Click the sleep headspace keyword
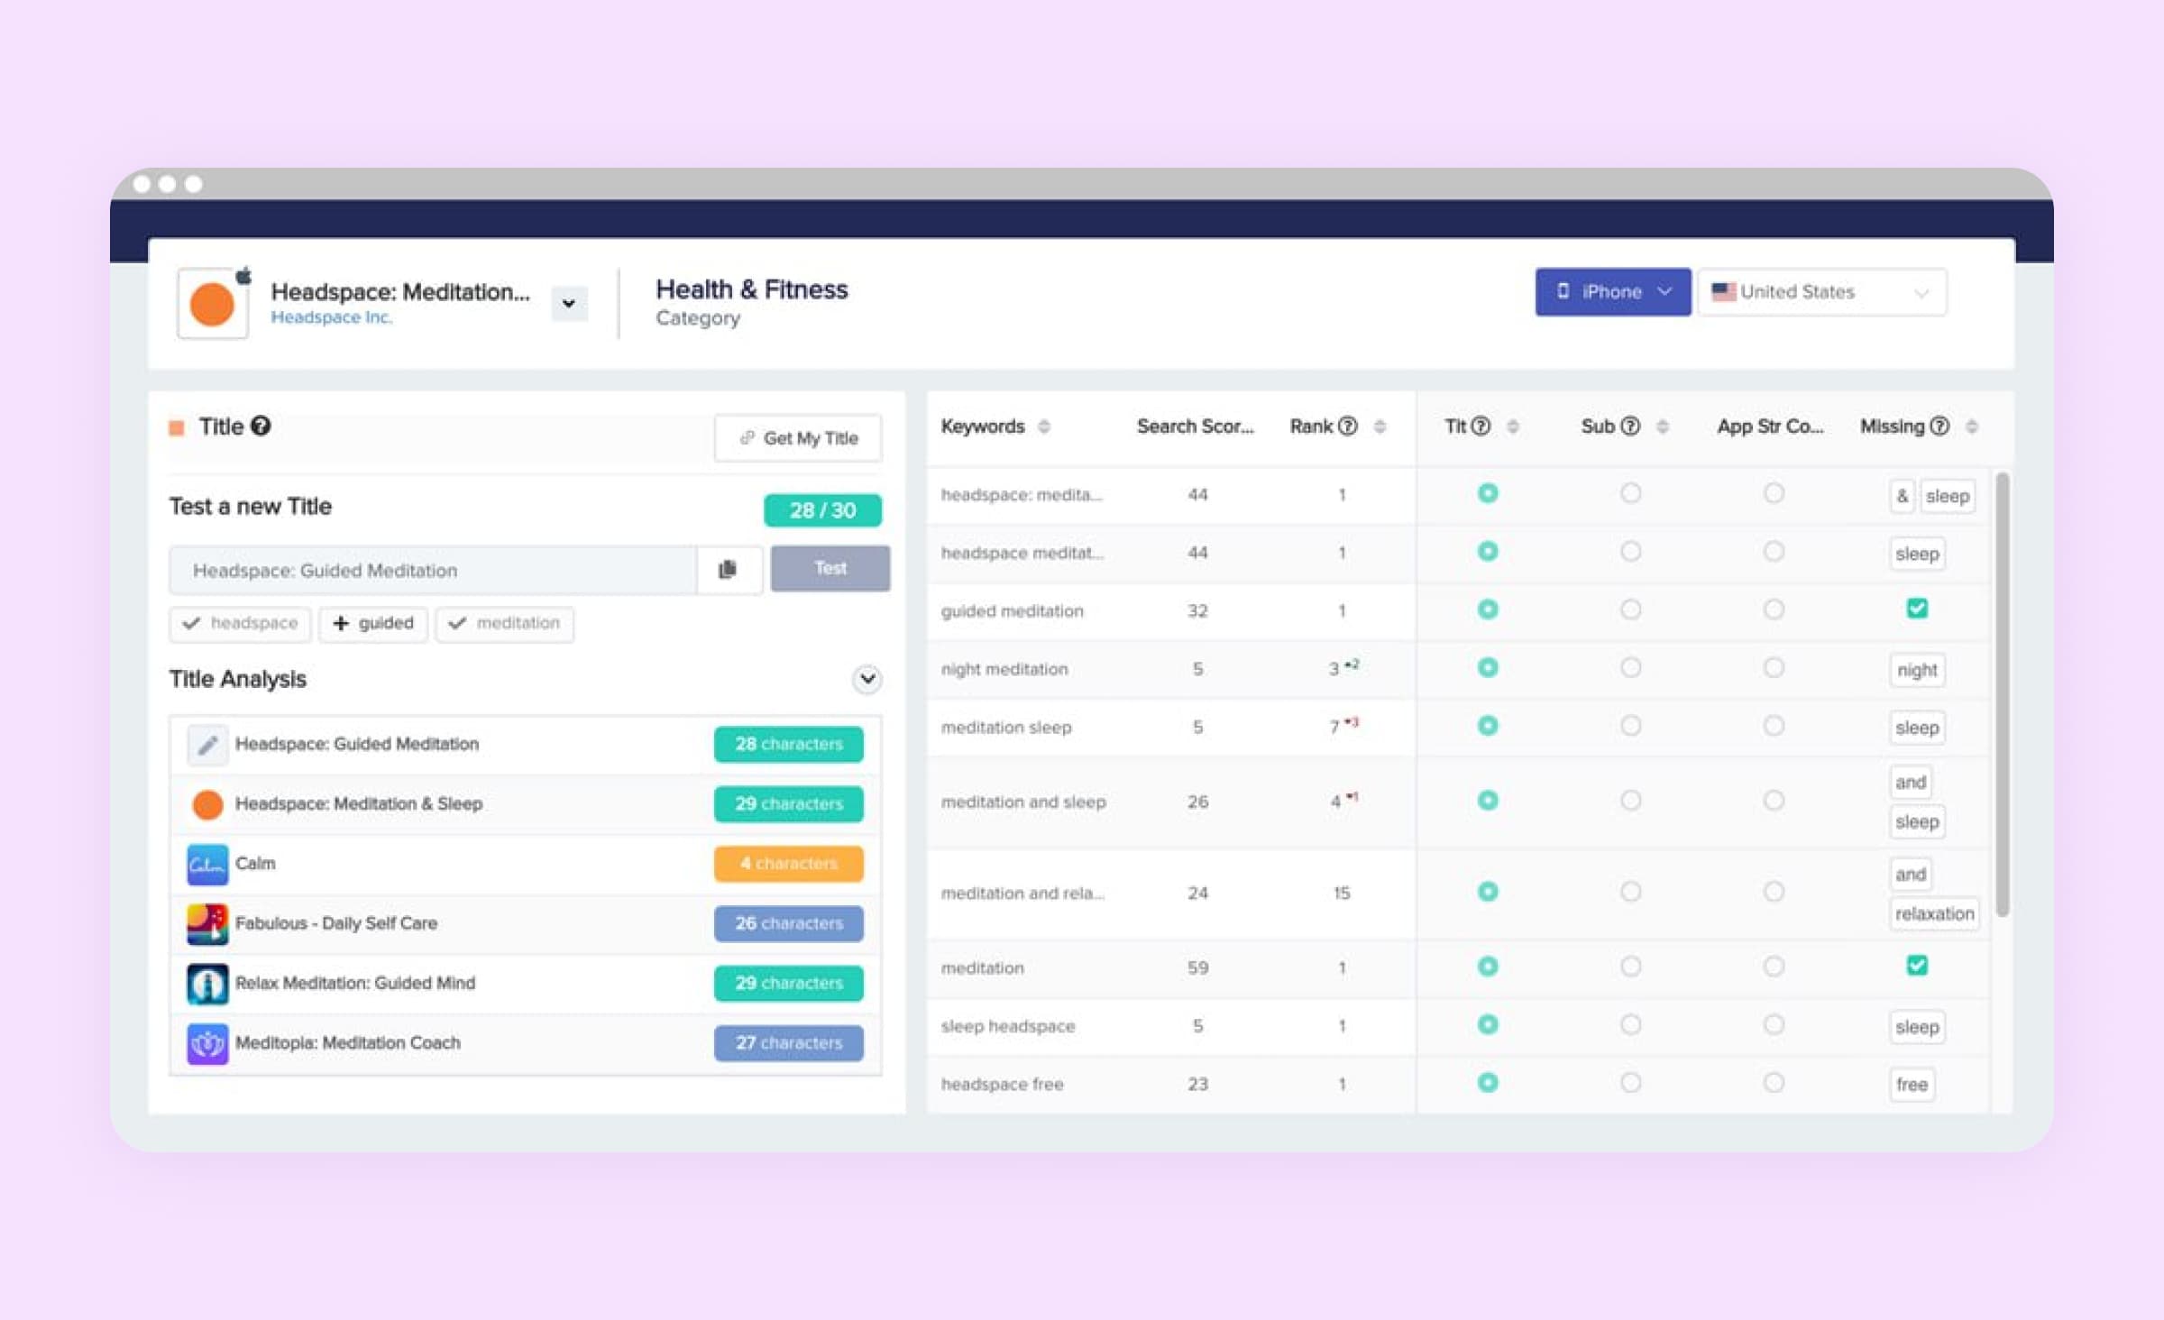 1008,1026
